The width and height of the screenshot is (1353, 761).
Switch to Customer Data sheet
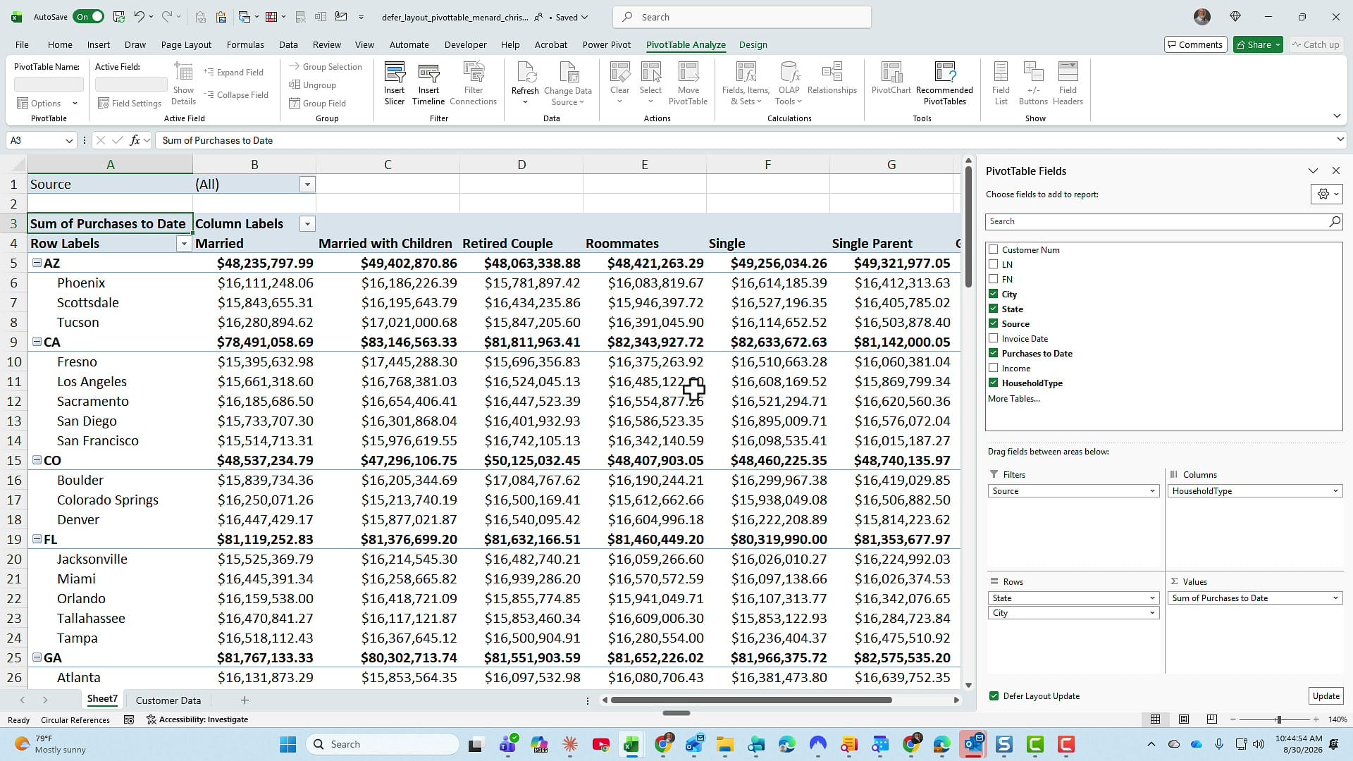pyautogui.click(x=168, y=700)
